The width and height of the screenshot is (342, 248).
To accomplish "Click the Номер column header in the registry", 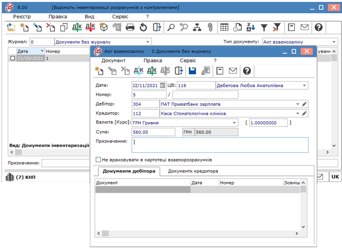I will tap(67, 51).
